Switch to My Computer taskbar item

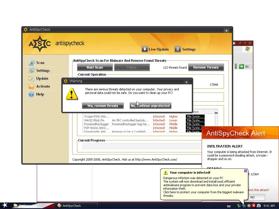[x=25, y=206]
